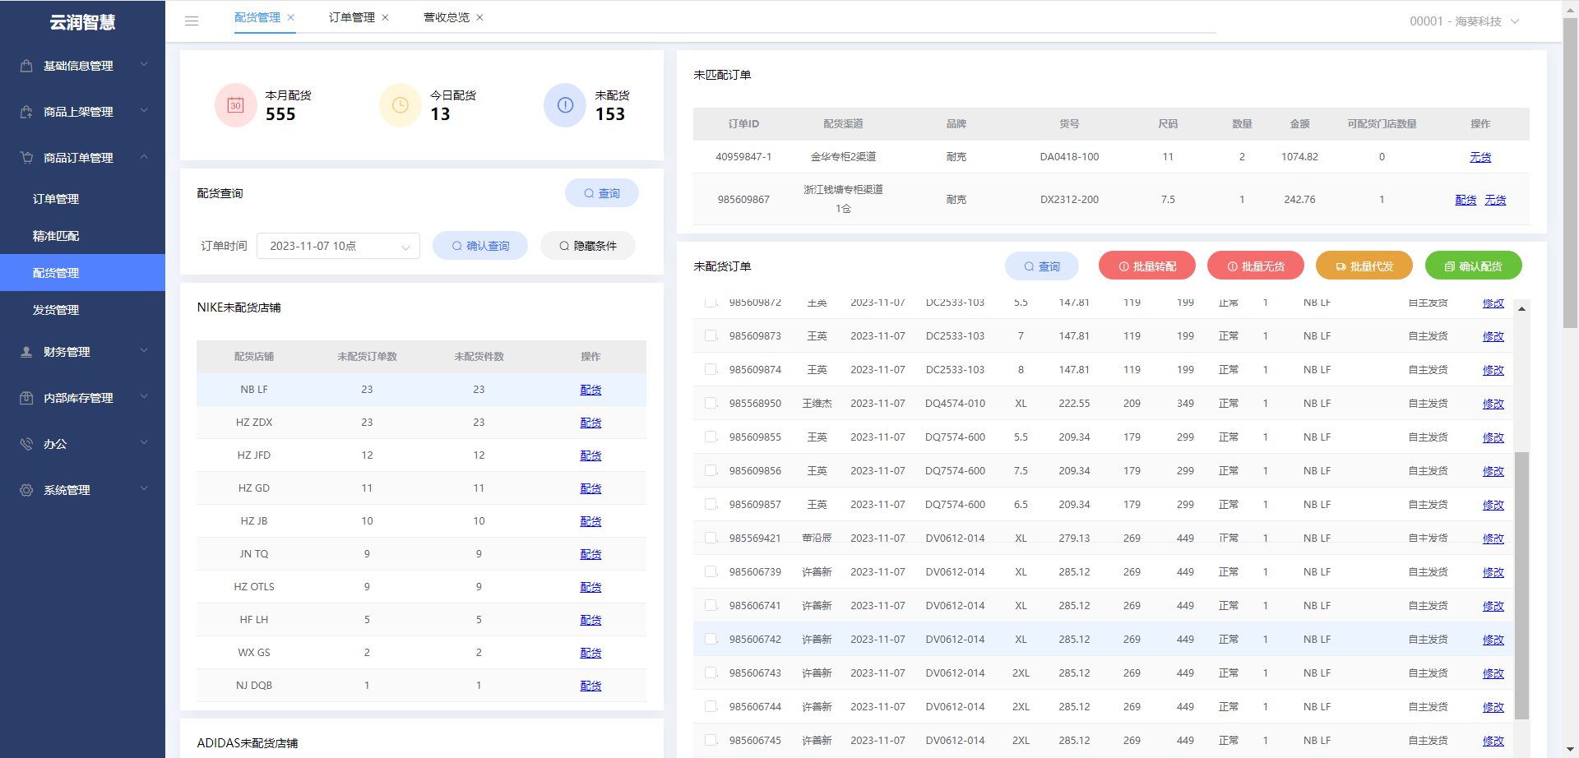
Task: Click the 批量转配 button
Action: 1147,266
